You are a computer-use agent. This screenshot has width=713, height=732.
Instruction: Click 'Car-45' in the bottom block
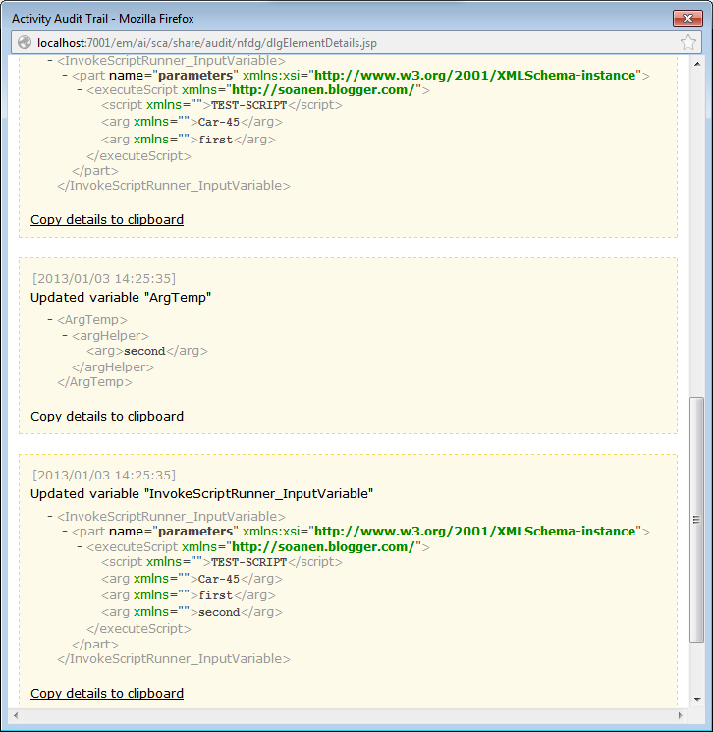(219, 579)
